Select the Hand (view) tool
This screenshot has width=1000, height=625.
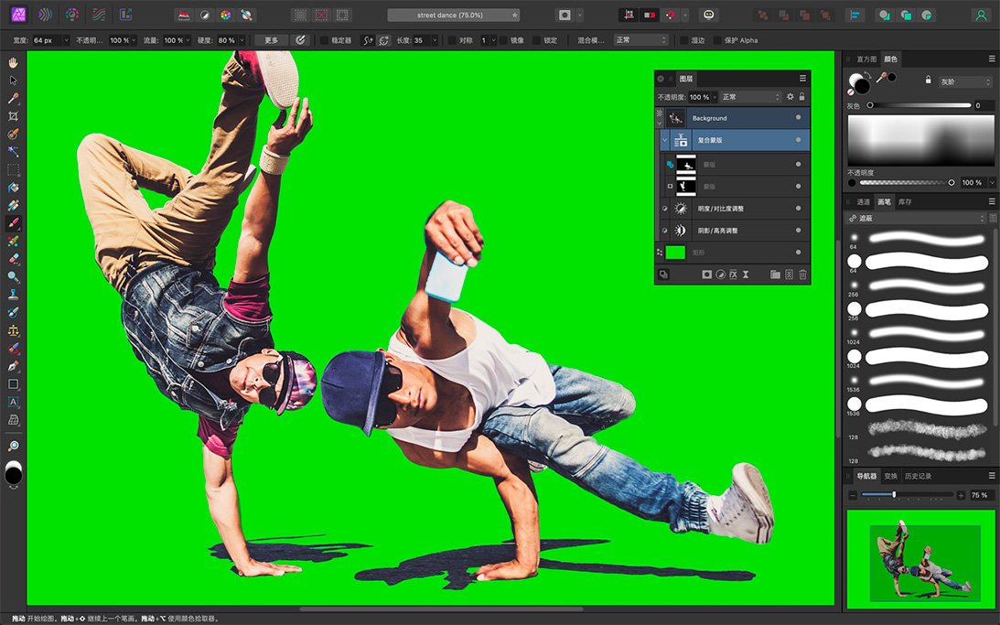(x=13, y=63)
